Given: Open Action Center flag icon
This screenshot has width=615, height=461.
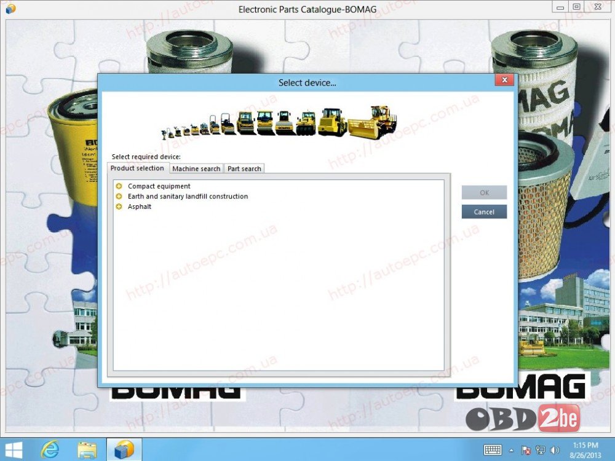Looking at the screenshot, I should click(526, 451).
